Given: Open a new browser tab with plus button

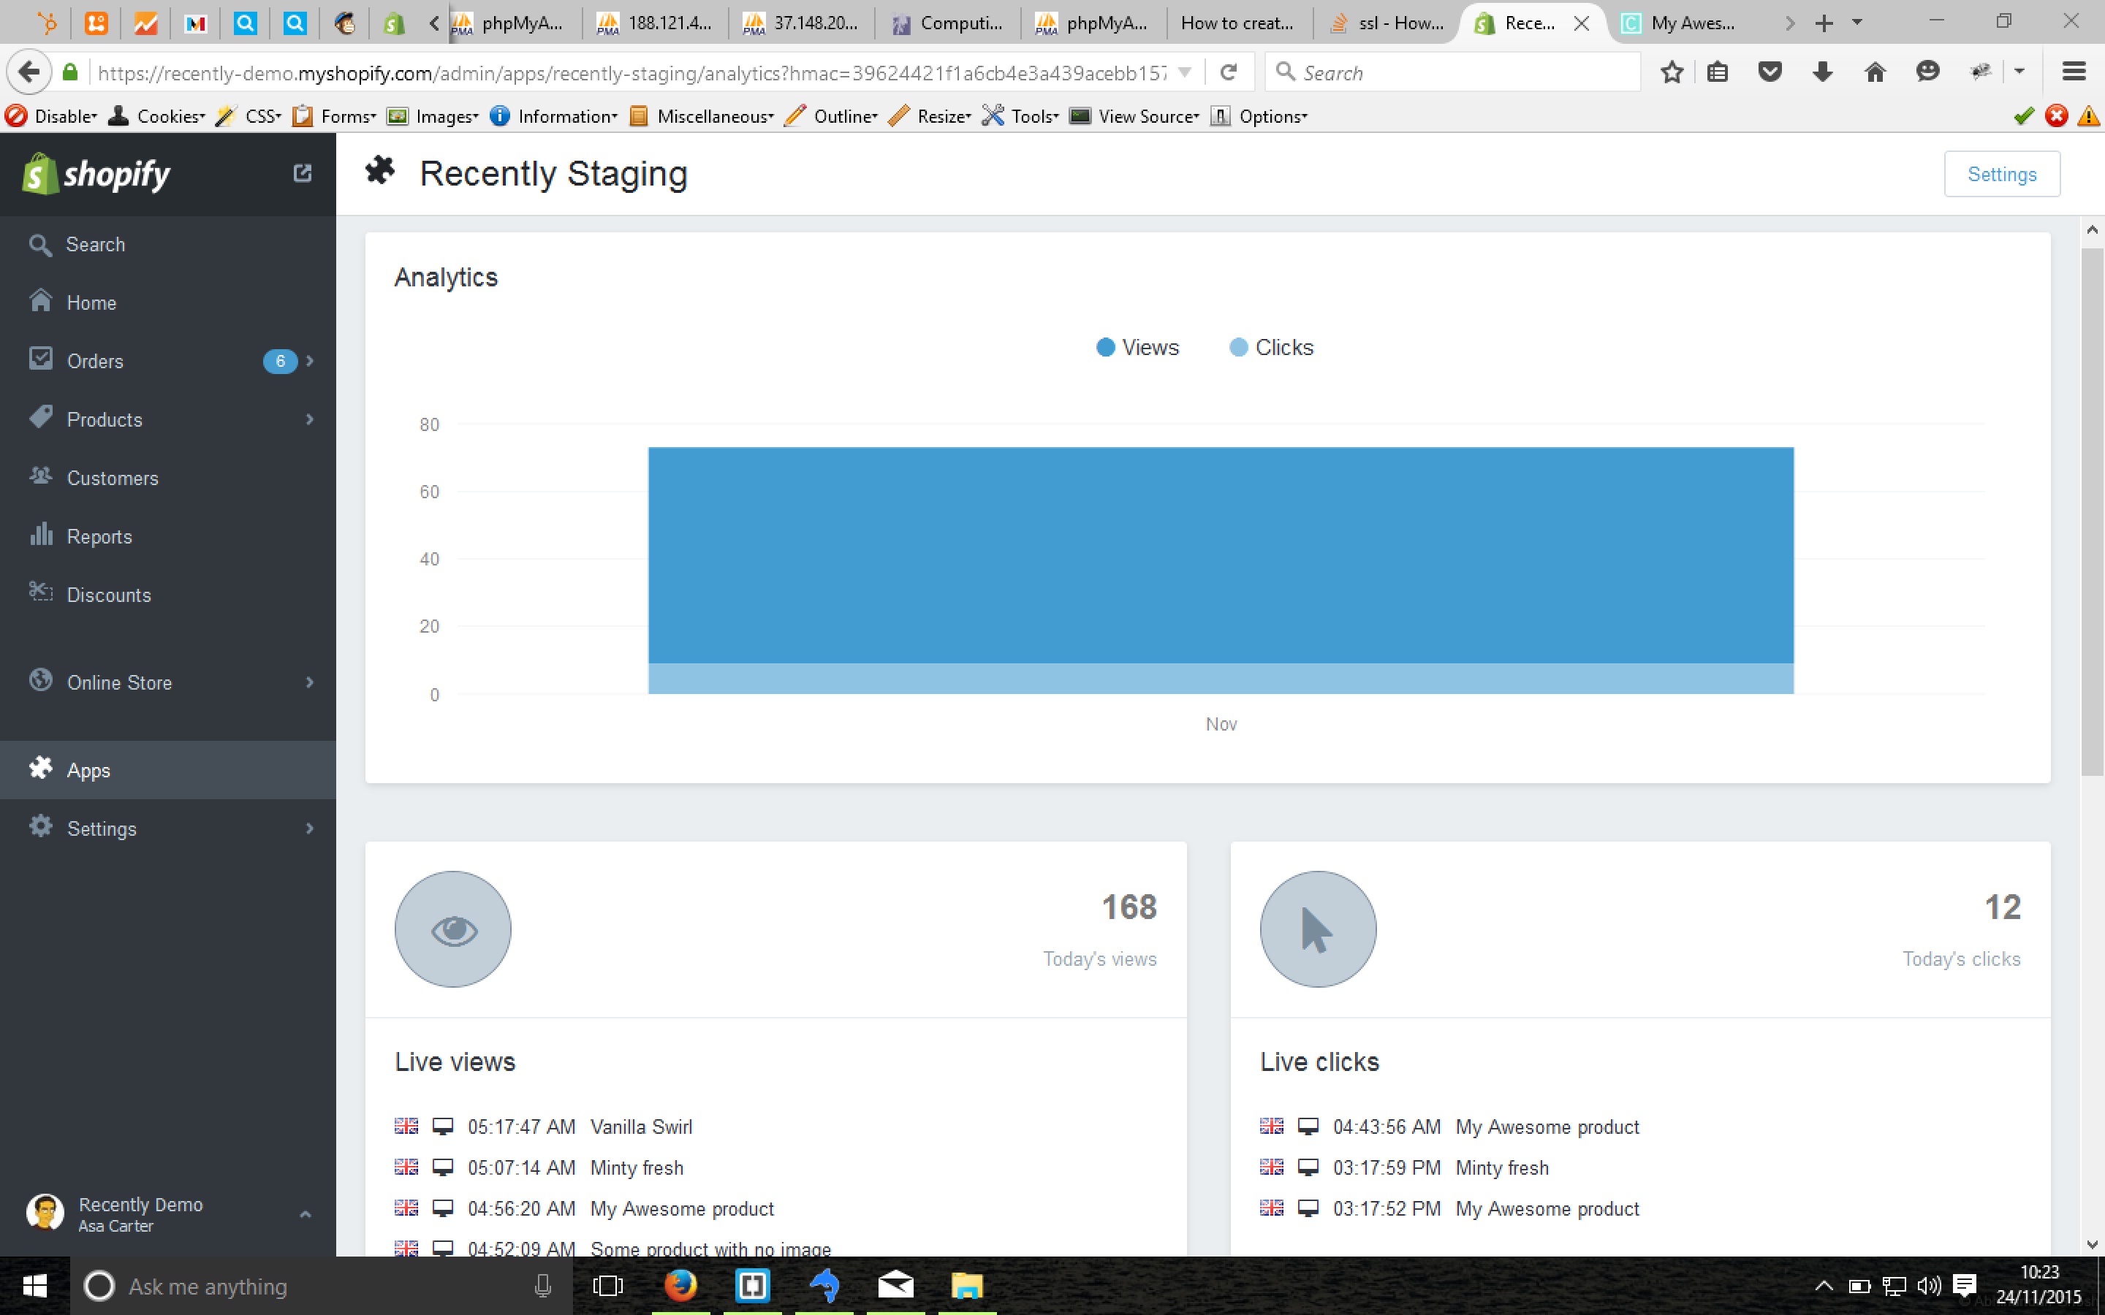Looking at the screenshot, I should [x=1823, y=23].
